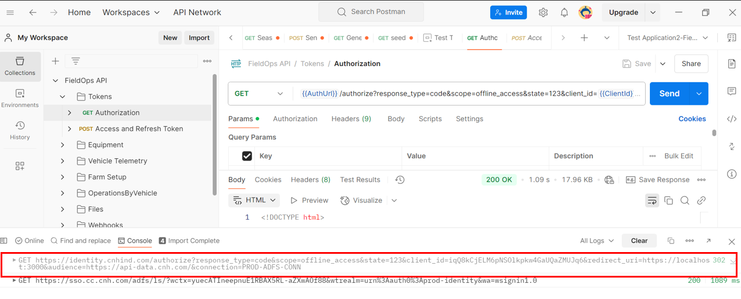Switch to the Headers request tab

point(351,119)
